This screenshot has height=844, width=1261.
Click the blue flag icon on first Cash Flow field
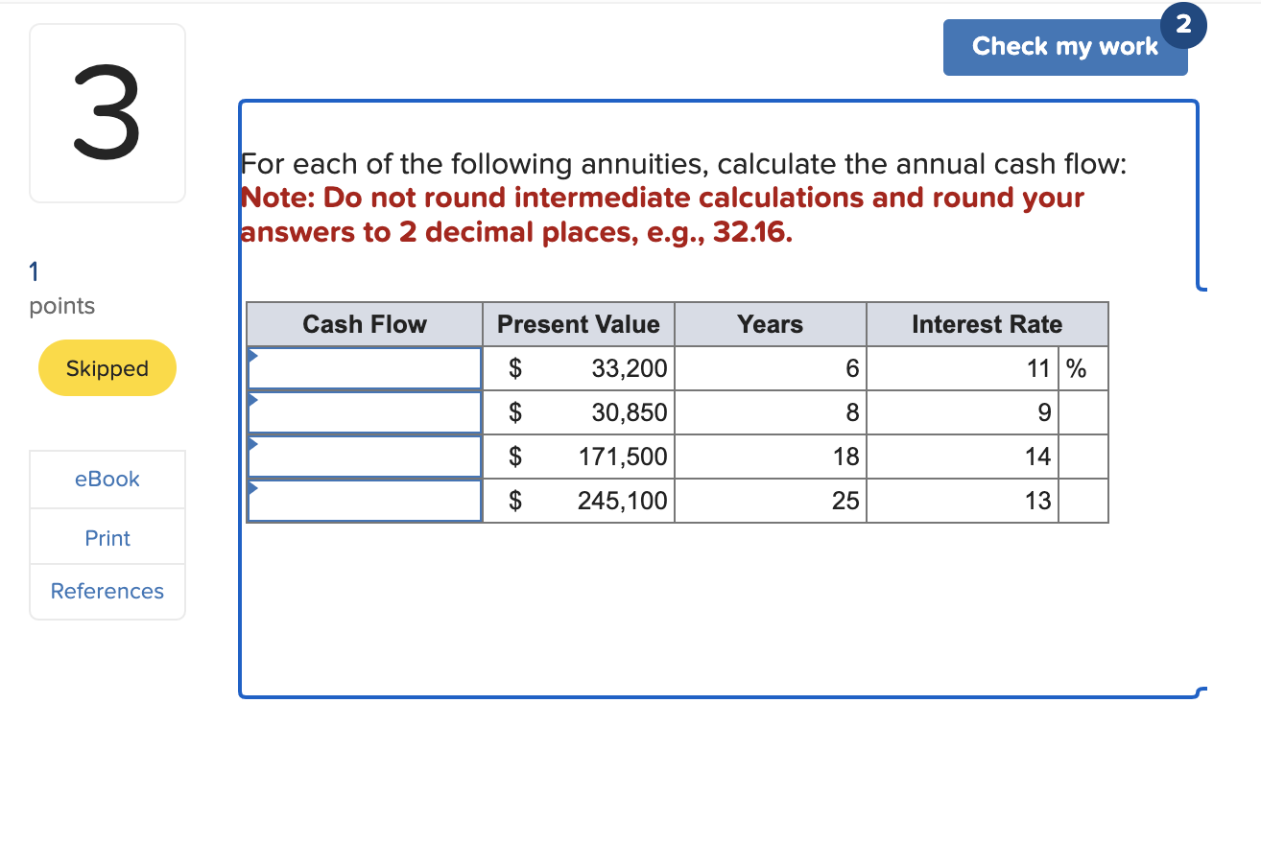251,355
